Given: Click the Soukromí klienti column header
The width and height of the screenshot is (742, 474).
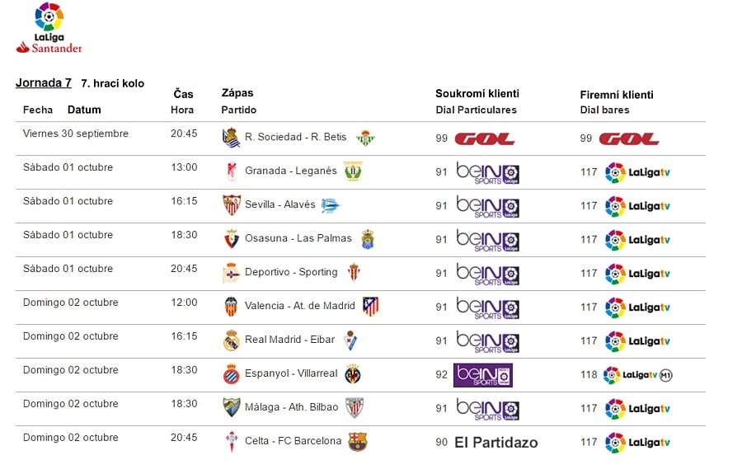Looking at the screenshot, I should tap(477, 94).
